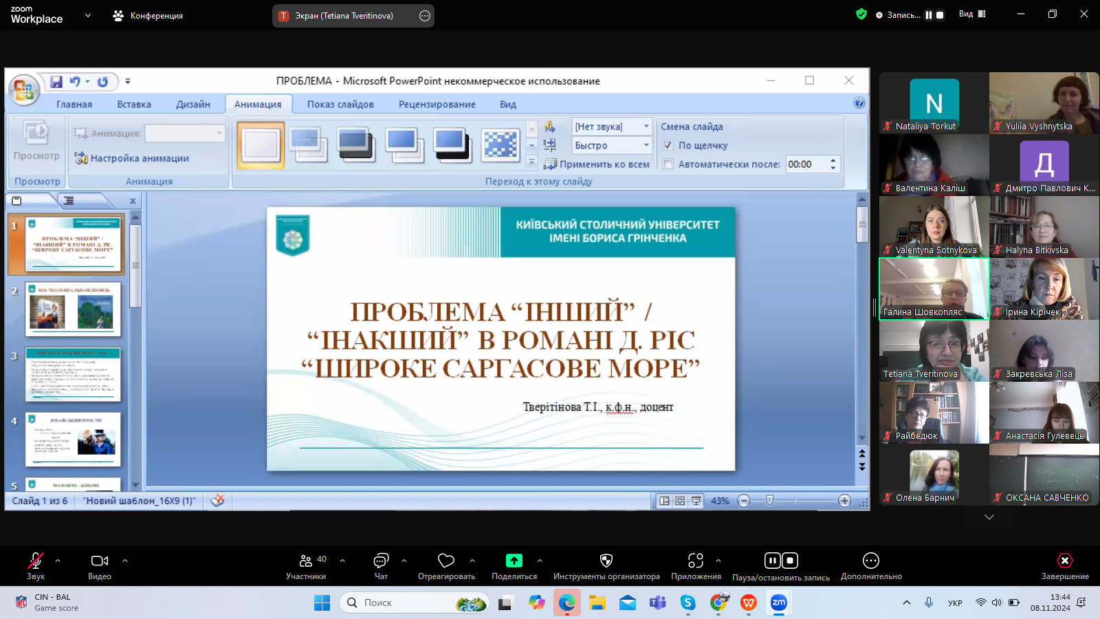
Task: Open Host tools shield icon
Action: coord(606,561)
